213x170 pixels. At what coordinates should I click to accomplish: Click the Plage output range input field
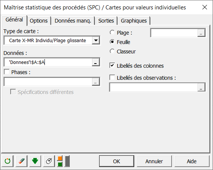point(174,33)
